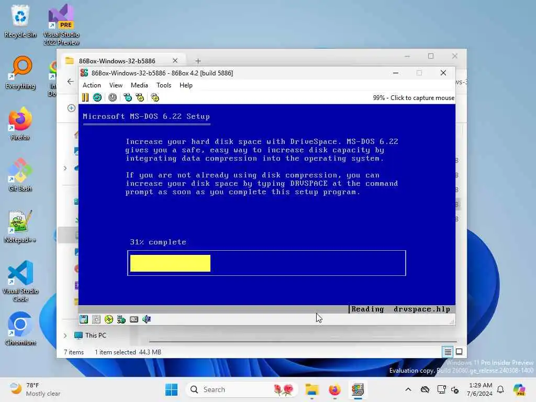536x402 pixels.
Task: Add a new File Explorer tab
Action: click(198, 61)
